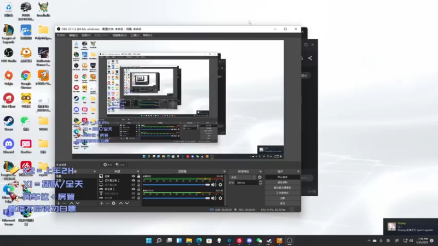Click Steam friend notification toast
Screen dimensions: 438x246
[411, 226]
